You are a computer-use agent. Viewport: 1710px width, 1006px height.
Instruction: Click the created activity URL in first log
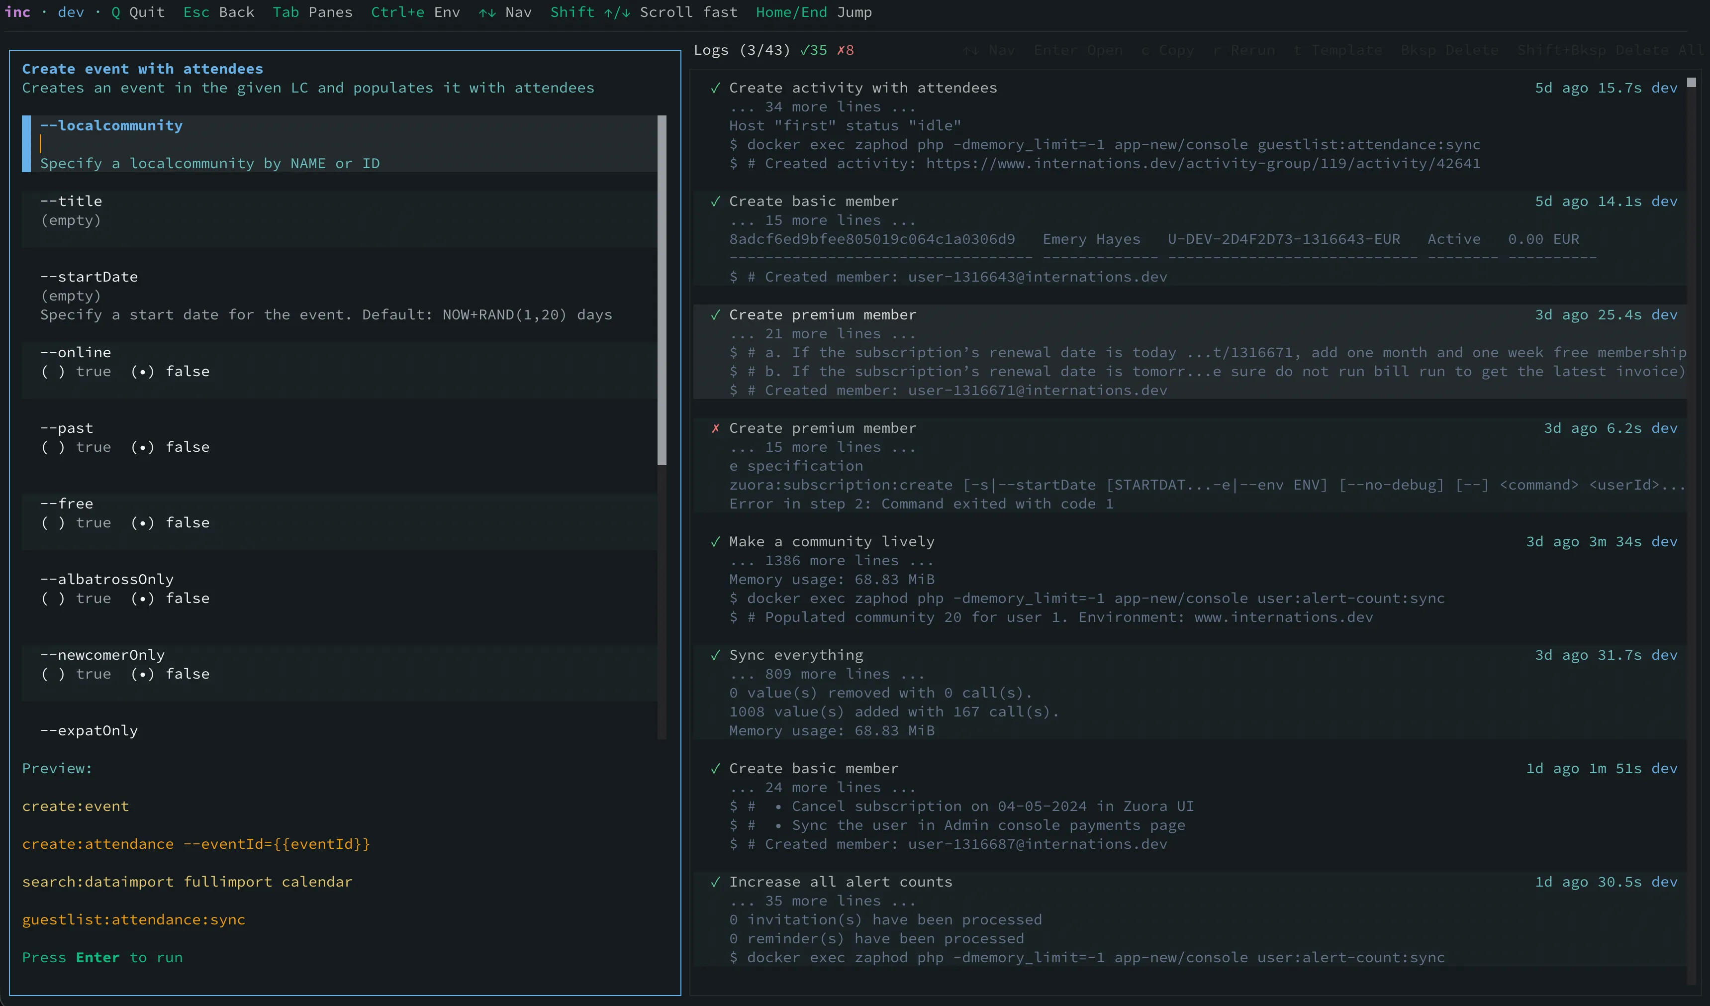[x=1203, y=164]
